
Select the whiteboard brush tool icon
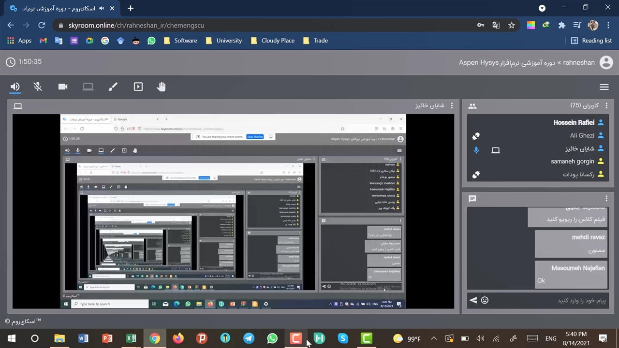point(113,87)
